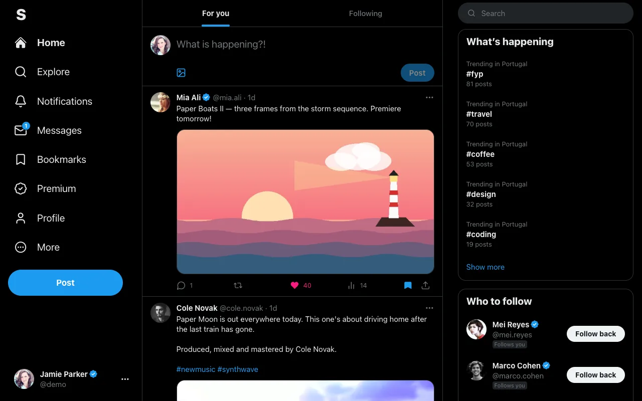
Task: Click Mia Ali's avatar
Action: click(x=160, y=102)
